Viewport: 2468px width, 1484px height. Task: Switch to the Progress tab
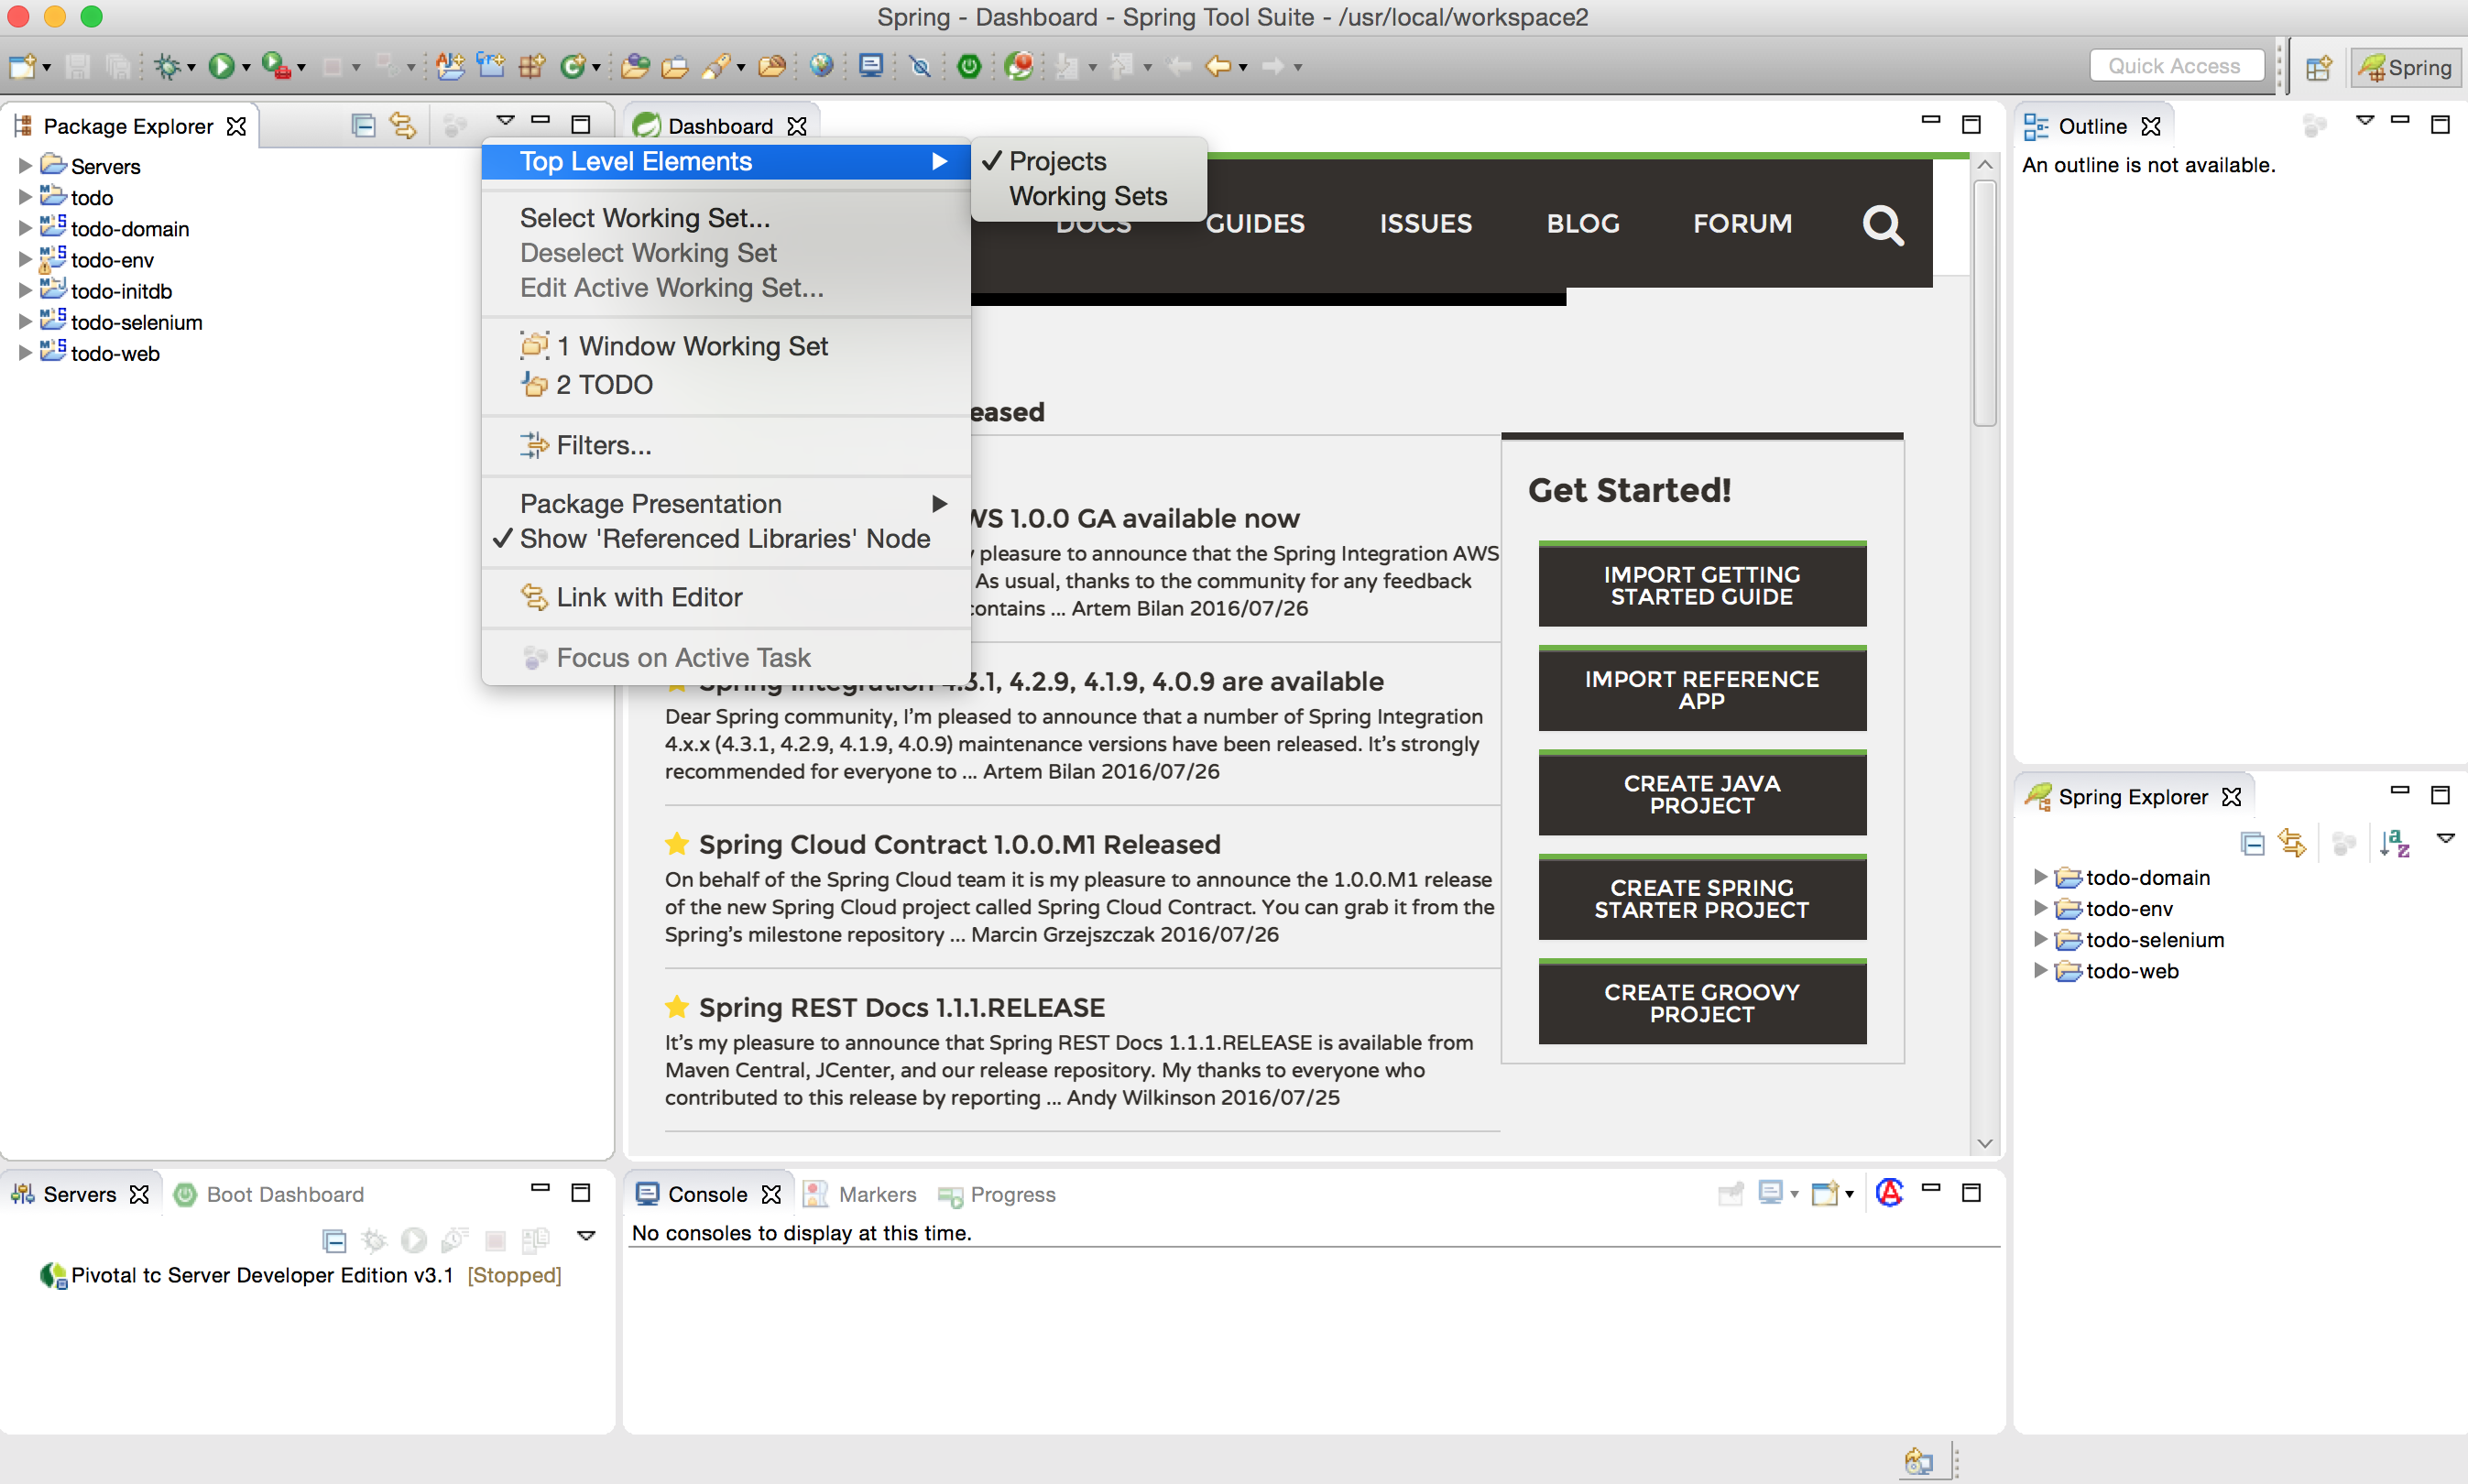[x=997, y=1194]
